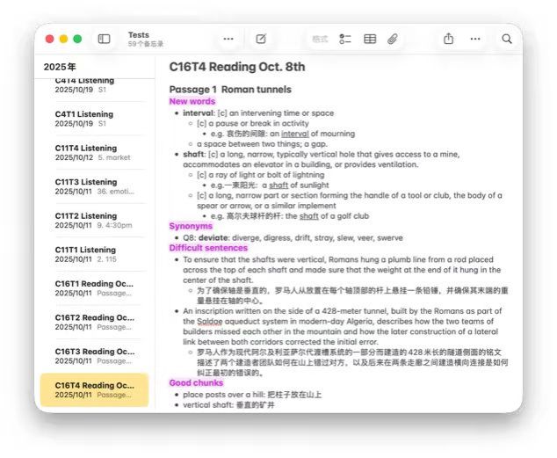Toggle the sidebar panel icon

104,40
